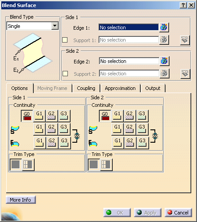197x222 pixels.
Task: Enable the Support 1 checkbox
Action: (x=65, y=40)
